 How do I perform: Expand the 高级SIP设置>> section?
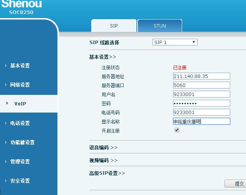(x=107, y=173)
